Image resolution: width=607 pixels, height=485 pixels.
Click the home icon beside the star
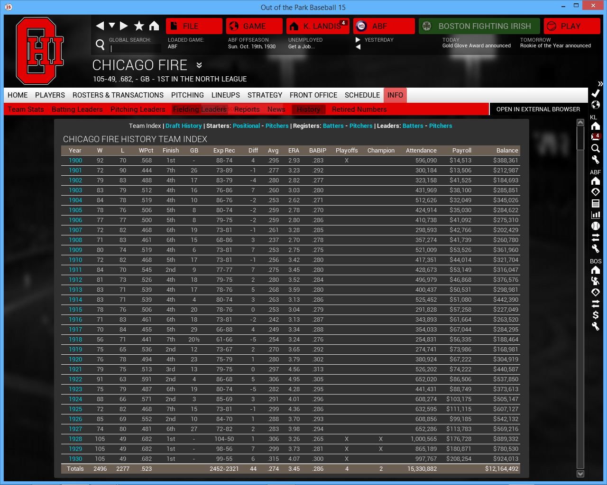click(154, 26)
